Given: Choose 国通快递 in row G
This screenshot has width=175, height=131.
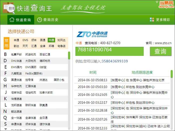Looking at the screenshot, I should point(16,80).
